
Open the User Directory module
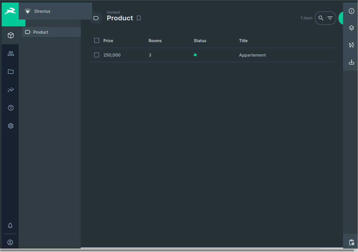(x=10, y=53)
